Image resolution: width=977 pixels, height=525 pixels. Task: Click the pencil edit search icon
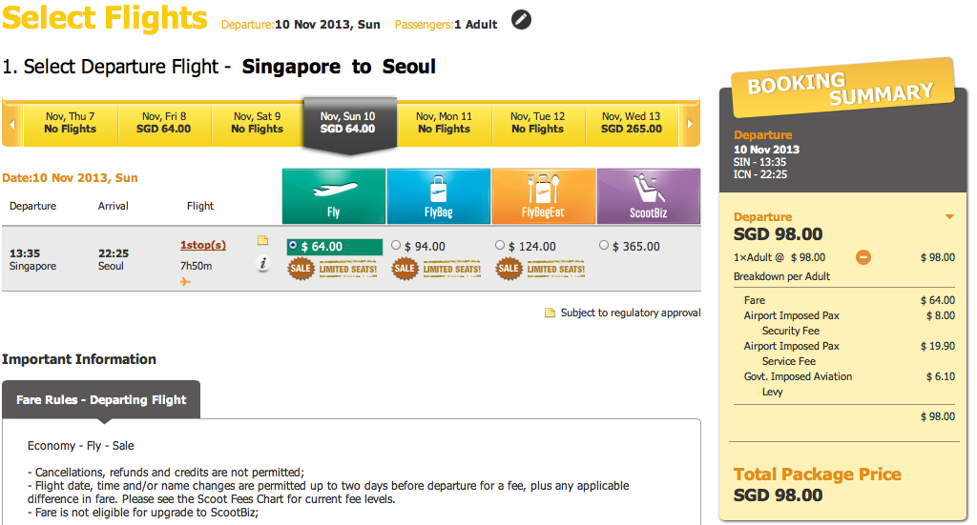coord(522,20)
